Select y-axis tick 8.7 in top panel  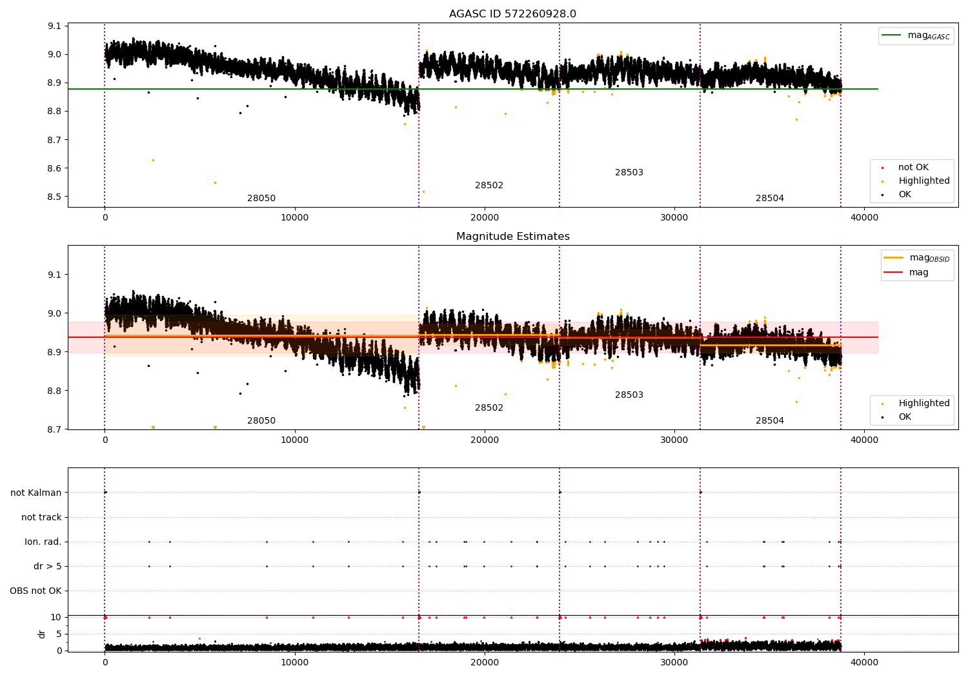tap(54, 140)
